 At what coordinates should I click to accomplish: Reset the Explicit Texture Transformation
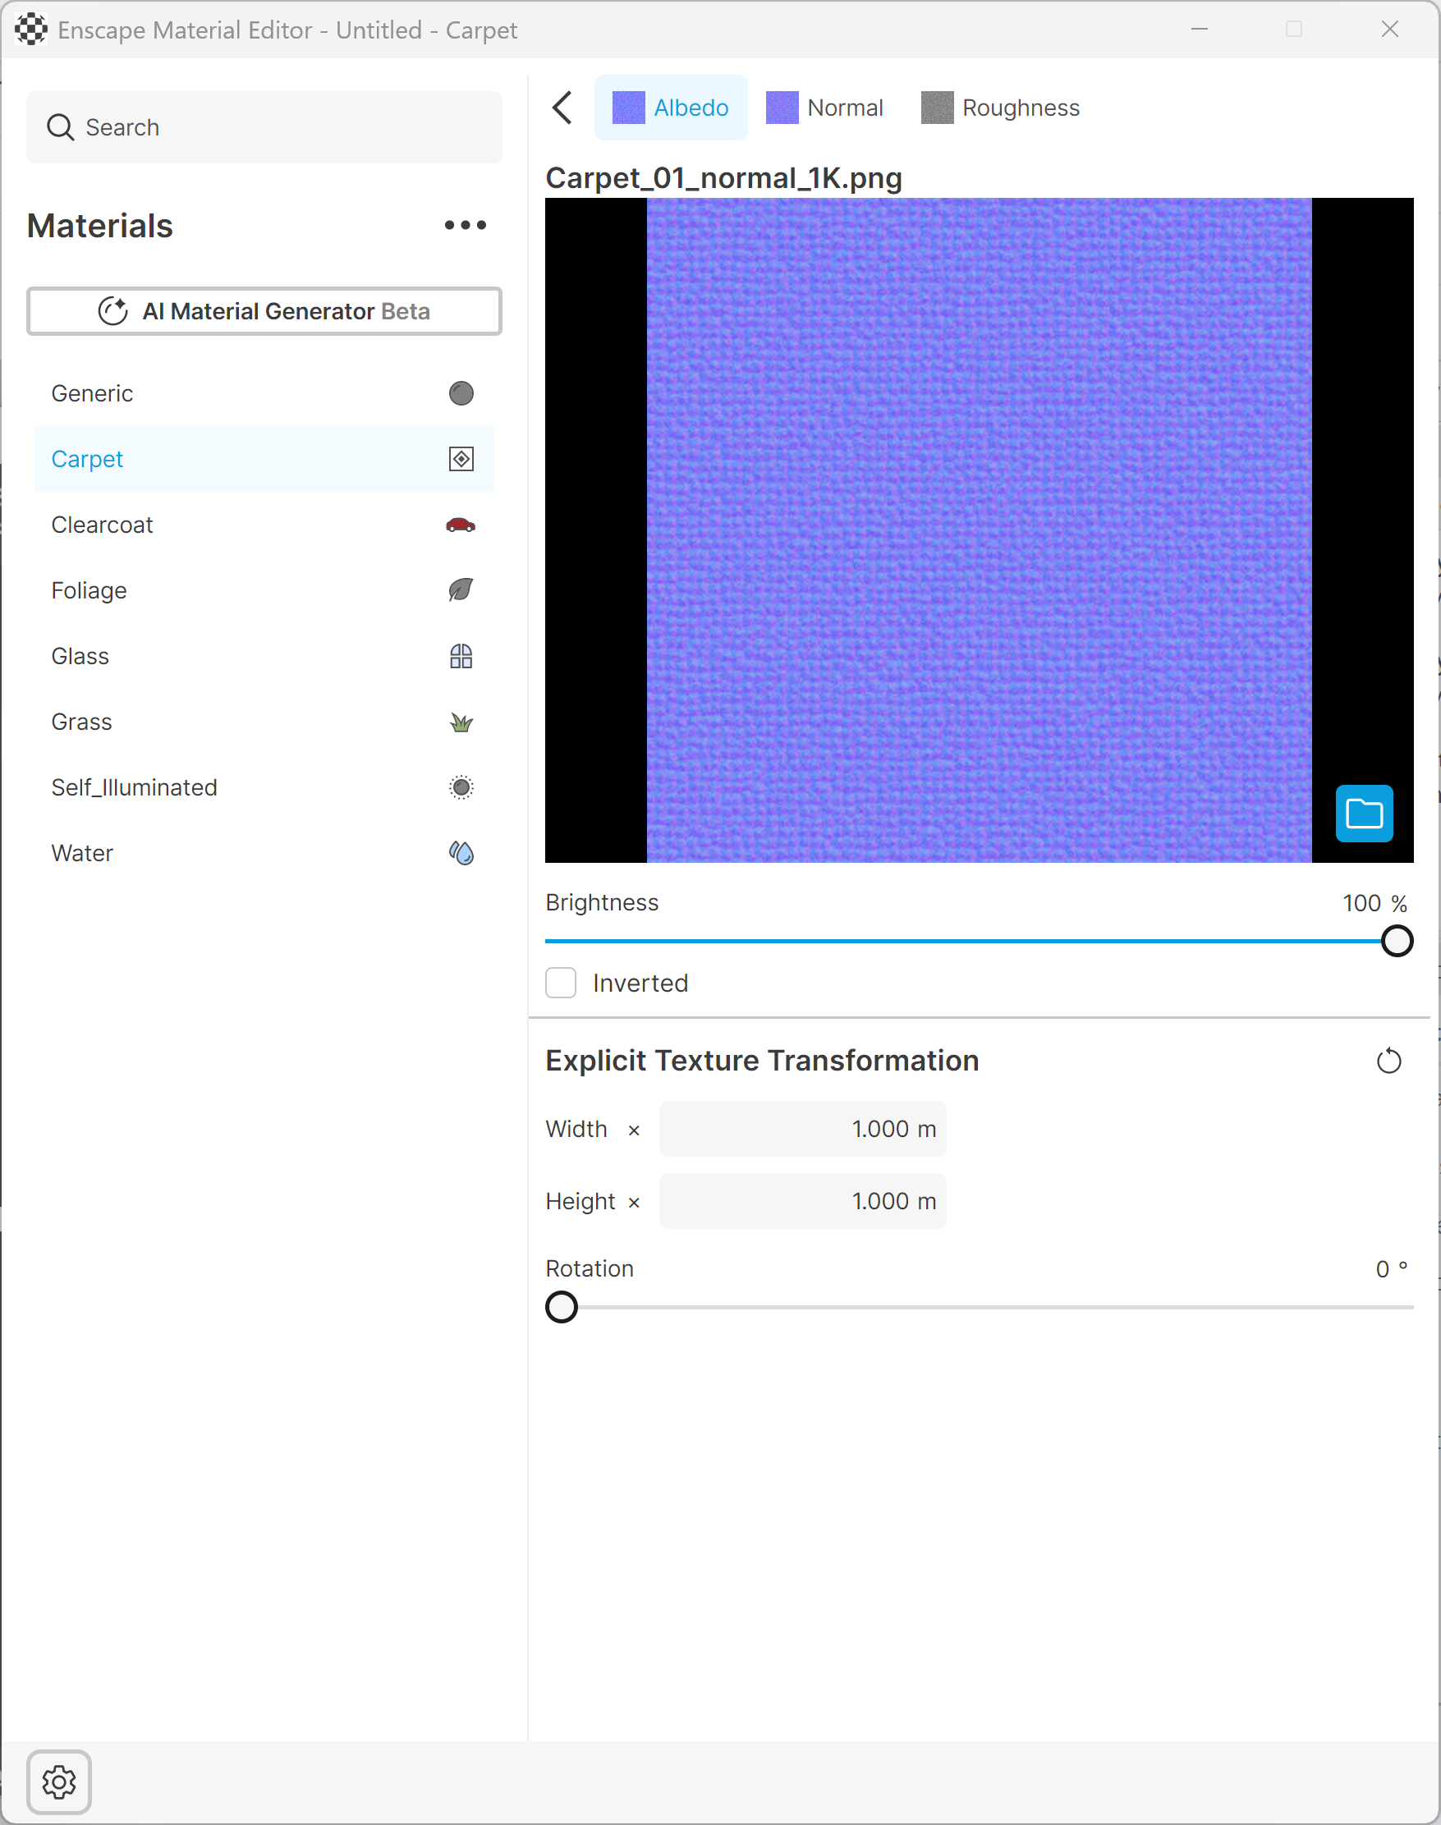click(1388, 1061)
